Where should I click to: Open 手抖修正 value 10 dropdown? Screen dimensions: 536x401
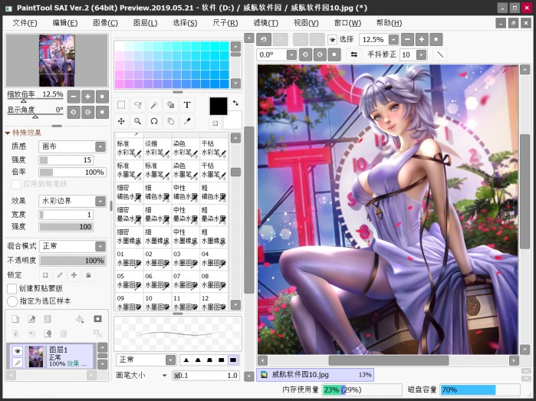422,54
